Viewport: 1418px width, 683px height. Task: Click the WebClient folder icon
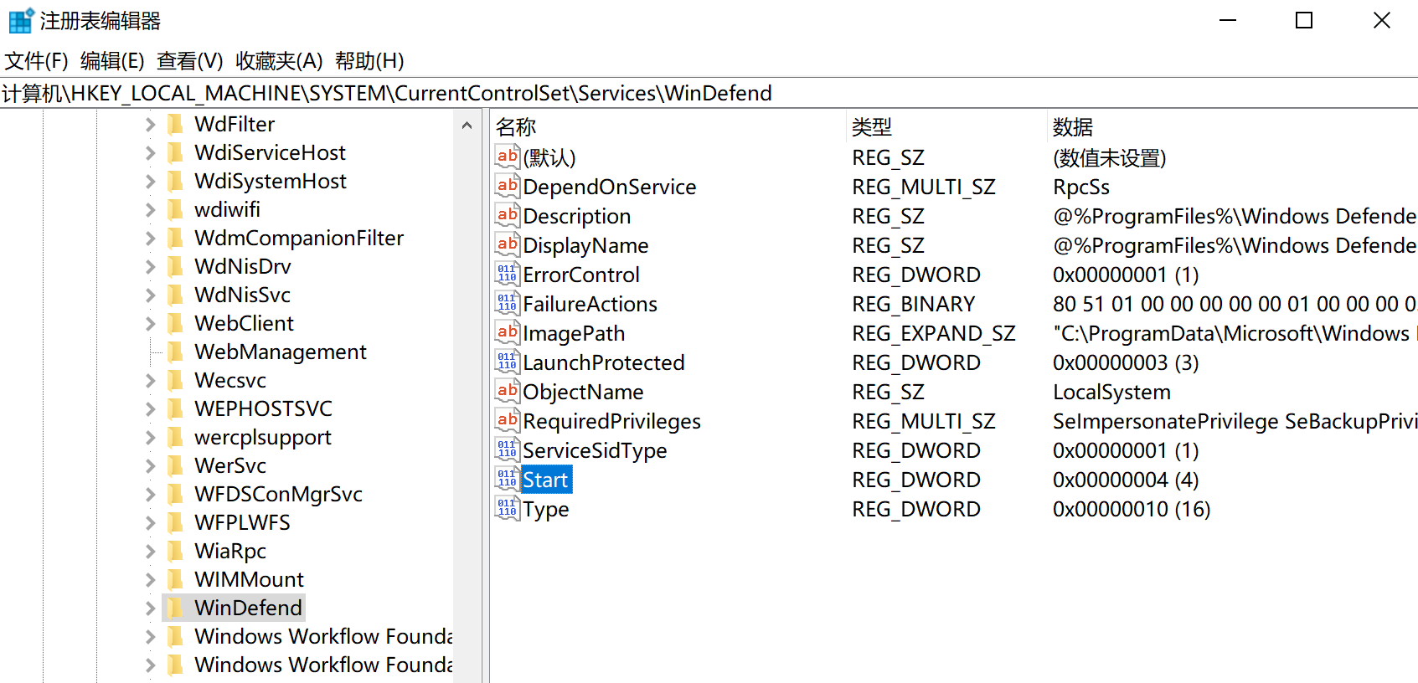pyautogui.click(x=176, y=323)
